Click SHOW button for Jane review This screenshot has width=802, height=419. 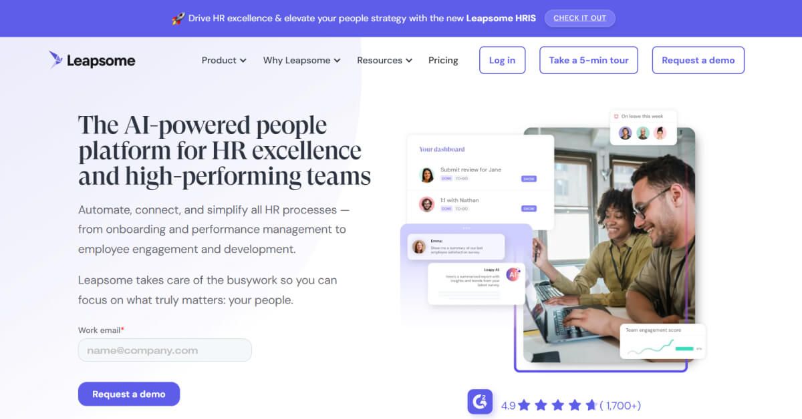coord(529,179)
